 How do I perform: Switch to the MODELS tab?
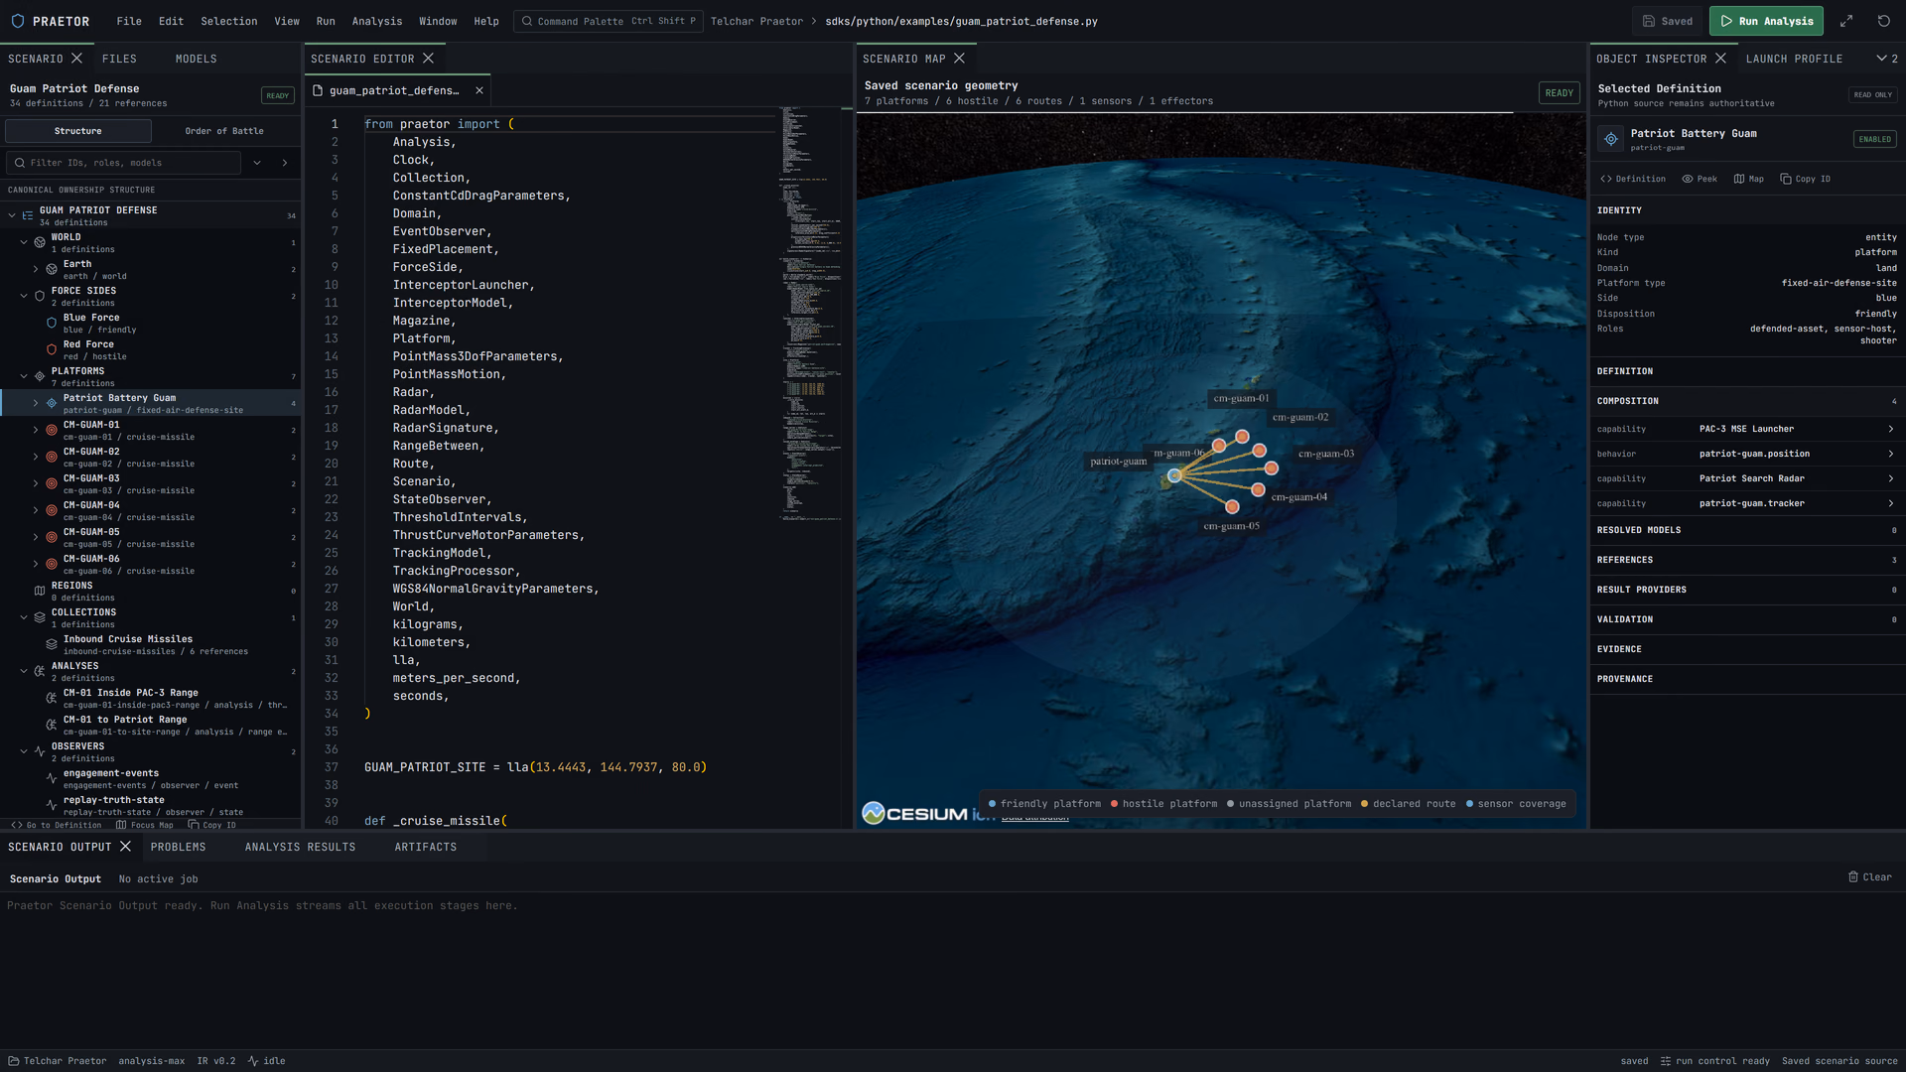[196, 59]
